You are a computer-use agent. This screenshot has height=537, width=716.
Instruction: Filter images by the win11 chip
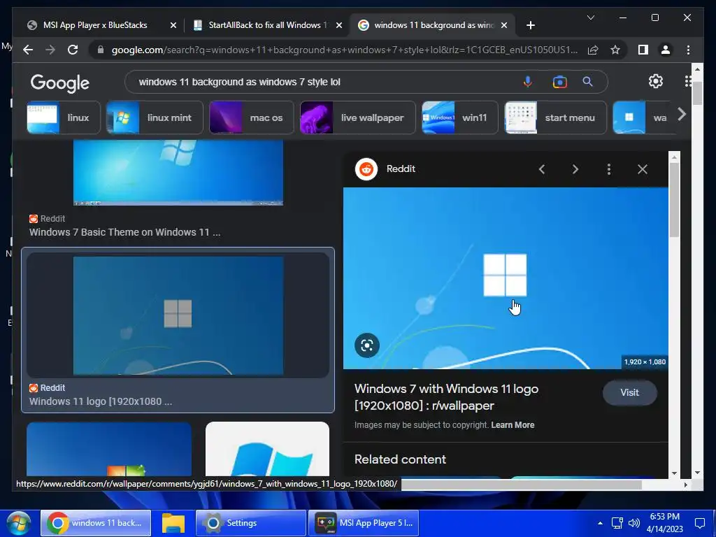coord(459,117)
